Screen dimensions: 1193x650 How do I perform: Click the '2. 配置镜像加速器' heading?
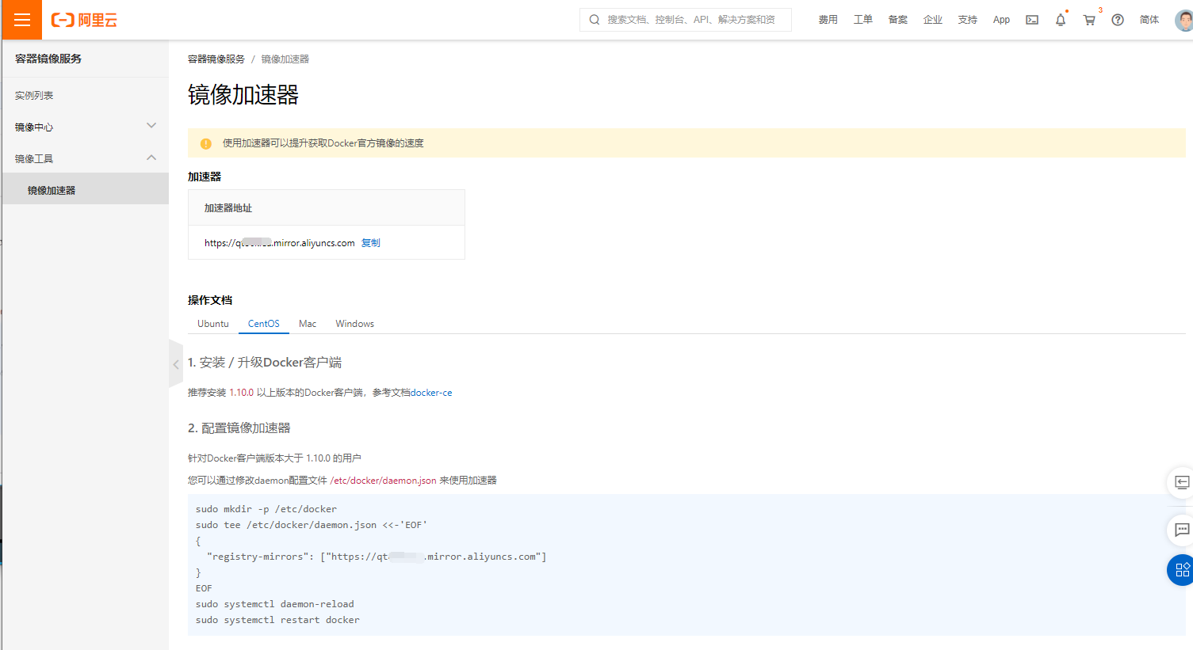click(239, 428)
